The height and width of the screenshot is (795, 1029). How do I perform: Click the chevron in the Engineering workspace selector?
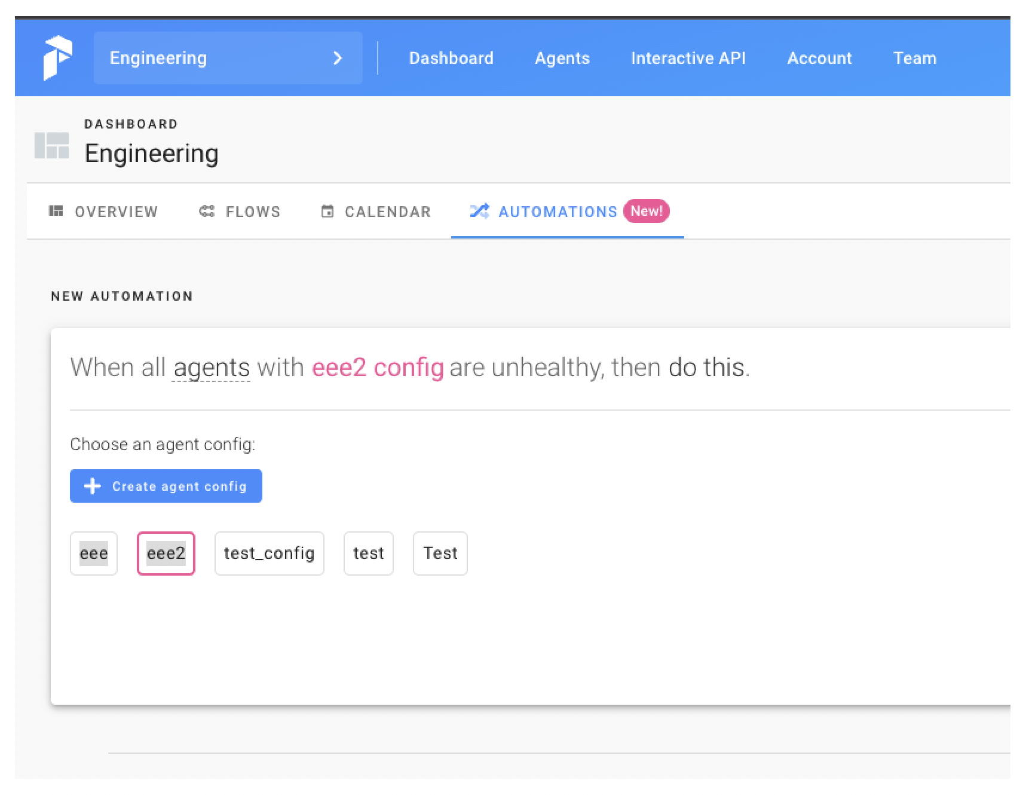click(x=338, y=57)
